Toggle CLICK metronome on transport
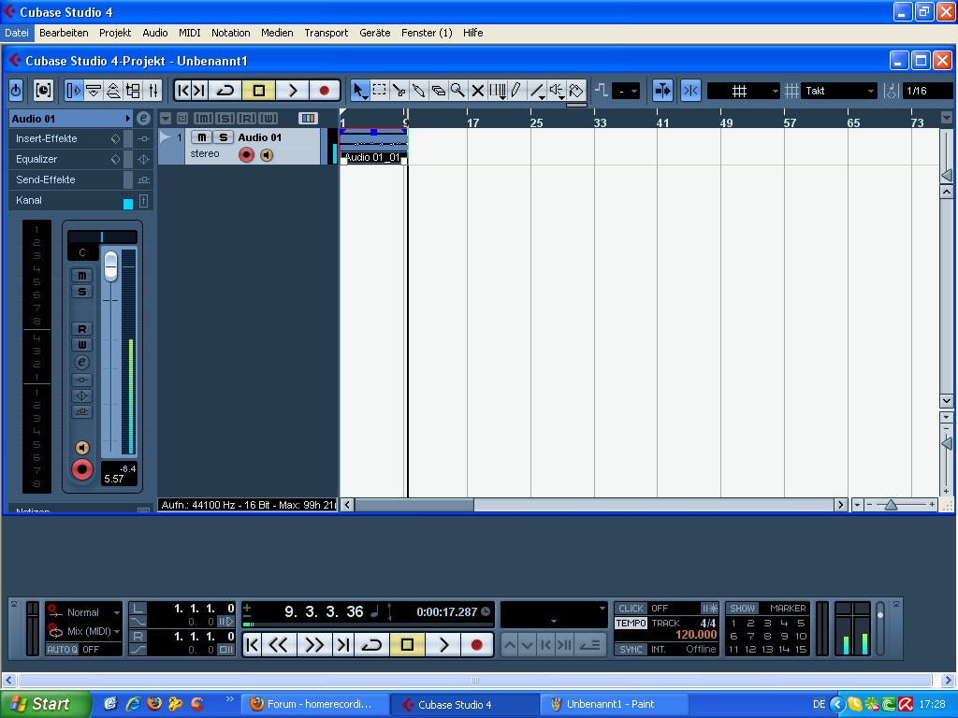The height and width of the screenshot is (718, 958). 631,608
